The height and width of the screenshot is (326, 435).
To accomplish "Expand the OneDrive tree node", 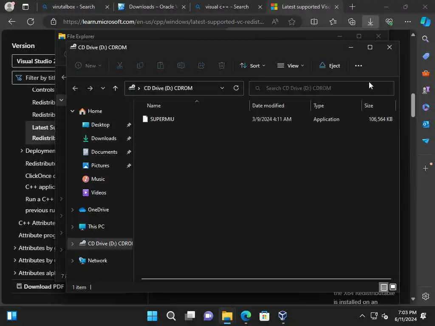I will (72, 210).
